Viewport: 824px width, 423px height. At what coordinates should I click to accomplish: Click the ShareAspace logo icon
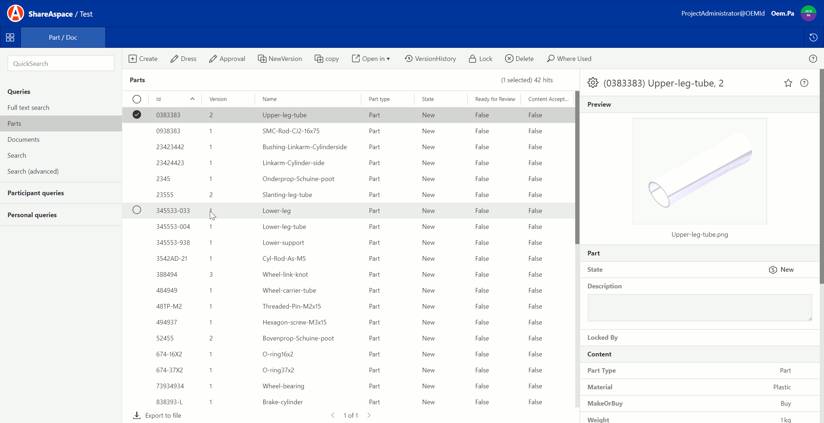[x=16, y=13]
